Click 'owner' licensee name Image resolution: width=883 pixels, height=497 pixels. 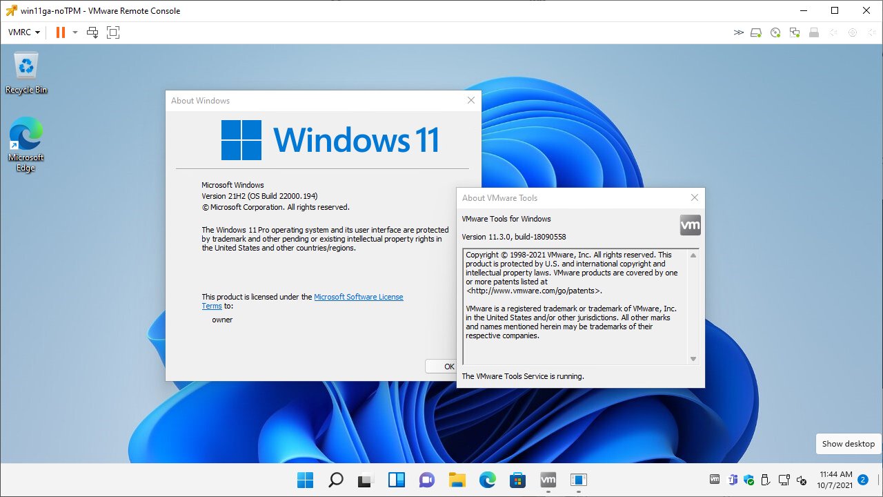tap(222, 320)
